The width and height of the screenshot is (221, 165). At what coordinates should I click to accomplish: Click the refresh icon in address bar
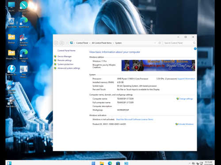click(x=160, y=43)
